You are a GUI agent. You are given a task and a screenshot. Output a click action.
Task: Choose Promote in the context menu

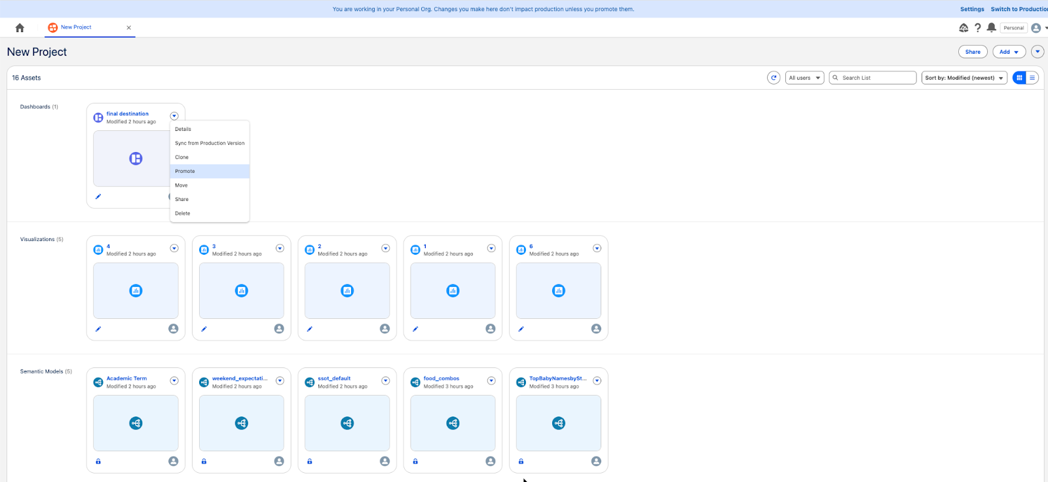[x=210, y=172]
